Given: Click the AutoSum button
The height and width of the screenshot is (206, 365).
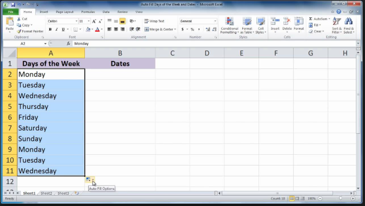Looking at the screenshot, I should click(x=319, y=19).
